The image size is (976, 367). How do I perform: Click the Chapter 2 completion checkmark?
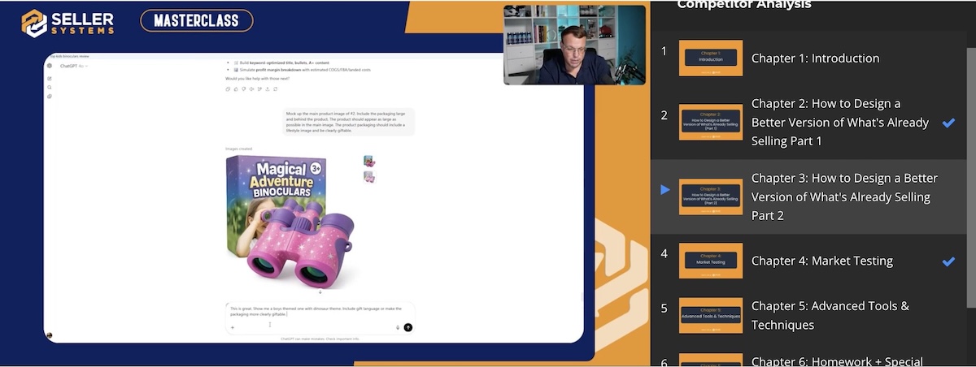(948, 123)
